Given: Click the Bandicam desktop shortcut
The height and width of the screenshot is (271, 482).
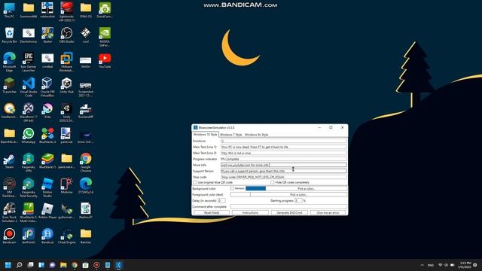Looking at the screenshot, I should point(9,236).
